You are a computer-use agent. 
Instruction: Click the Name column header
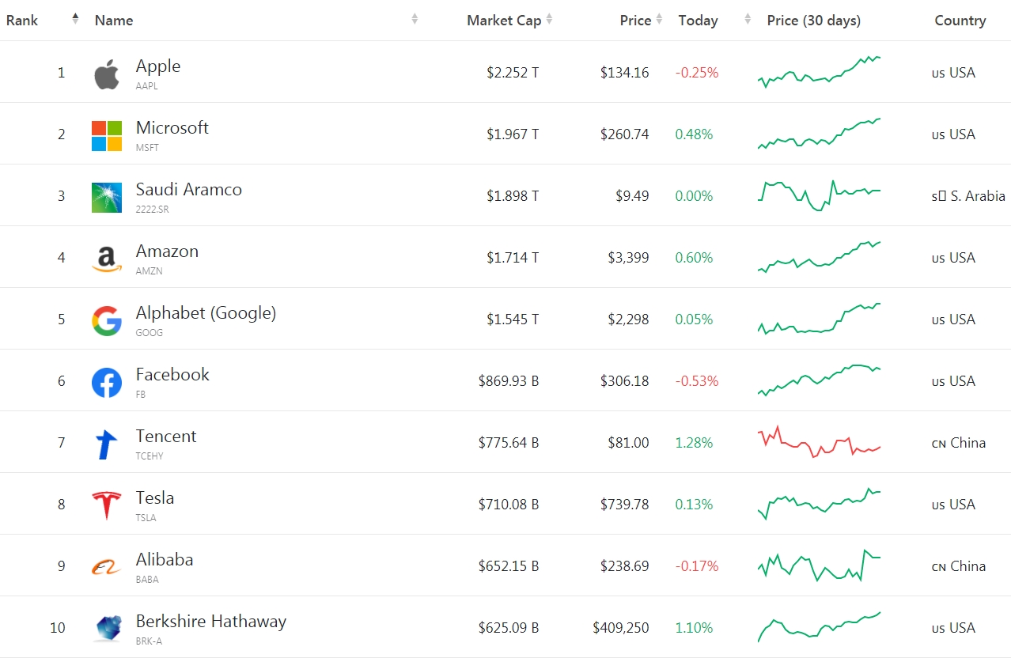point(114,21)
